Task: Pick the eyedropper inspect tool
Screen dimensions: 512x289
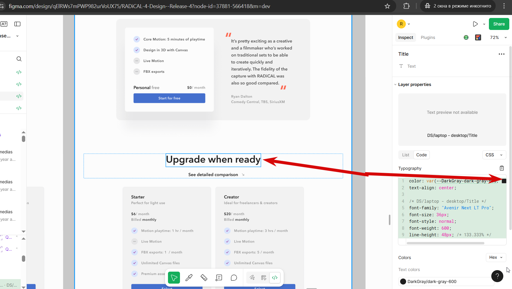Action: point(189,278)
